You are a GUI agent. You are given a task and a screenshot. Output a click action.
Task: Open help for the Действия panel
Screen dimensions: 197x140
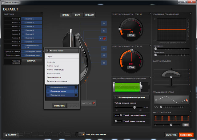point(42,14)
